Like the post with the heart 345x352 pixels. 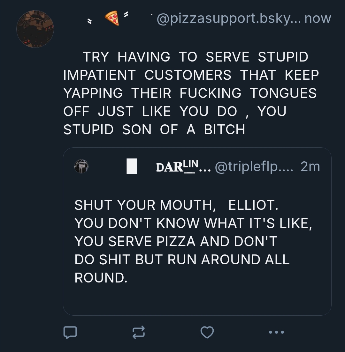point(207,332)
